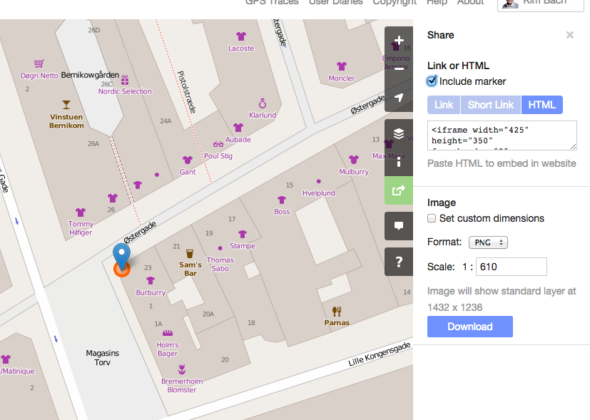
Task: Select the Nordic Selection gift icon
Action: point(125,80)
